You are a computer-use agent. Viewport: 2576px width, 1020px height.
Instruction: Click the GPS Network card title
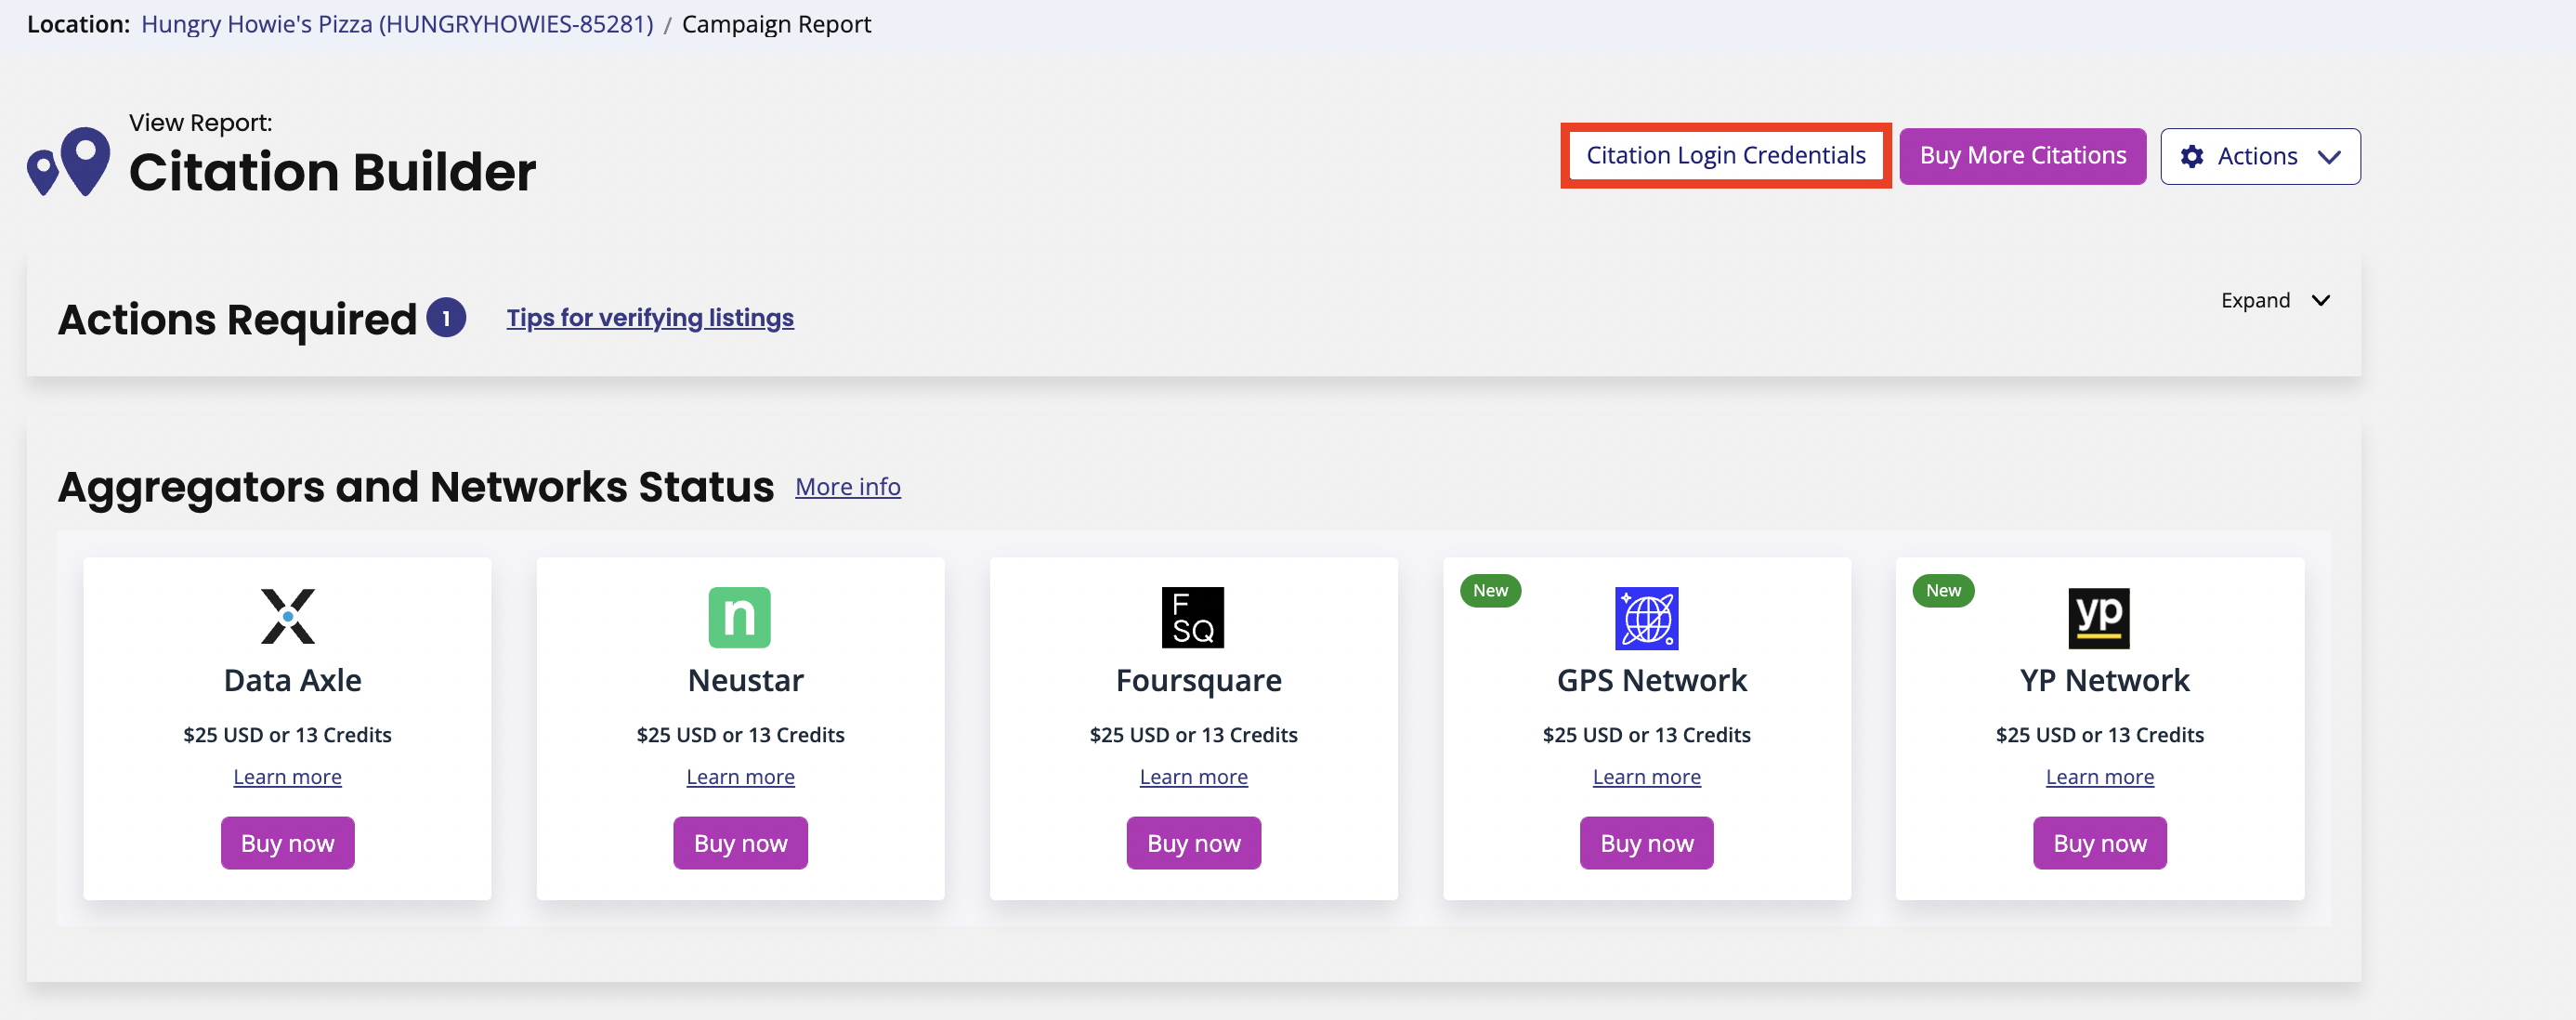pyautogui.click(x=1651, y=680)
